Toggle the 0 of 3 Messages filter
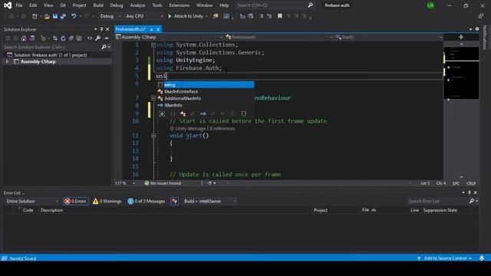The height and width of the screenshot is (276, 491). pos(147,201)
